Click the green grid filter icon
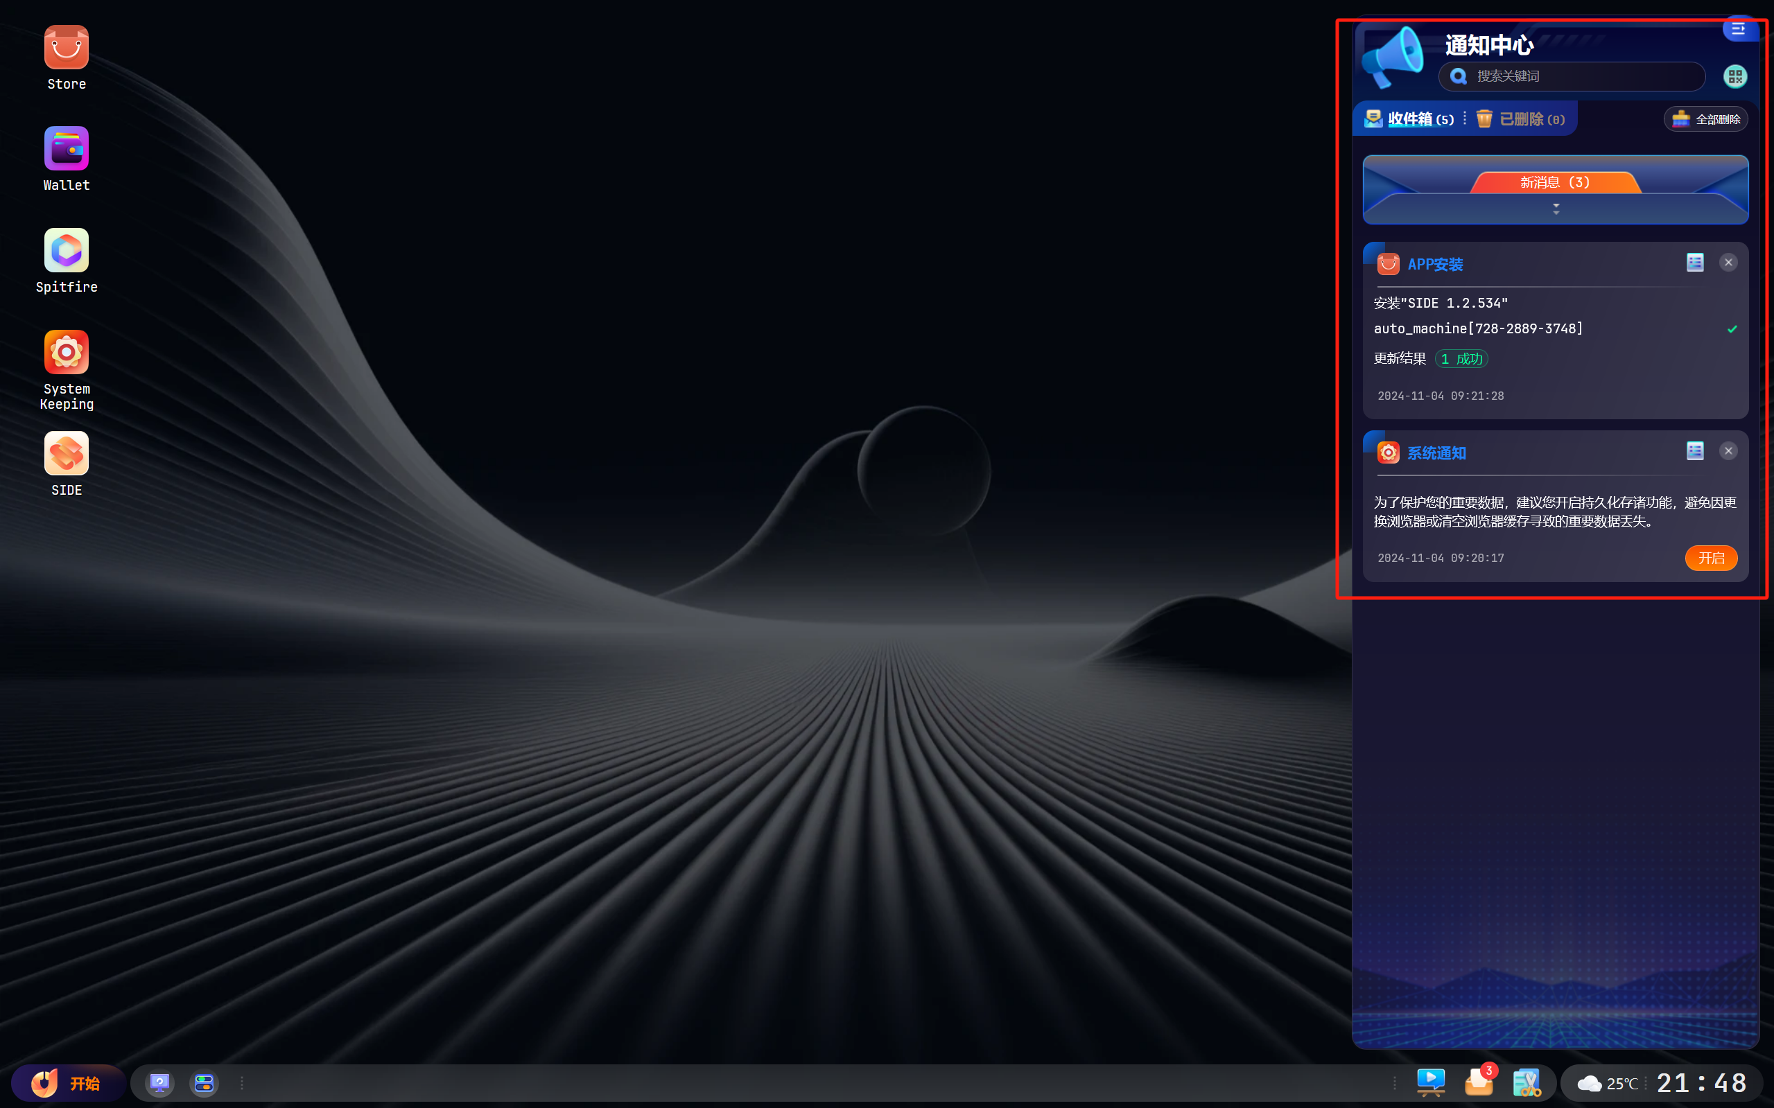Viewport: 1774px width, 1108px height. click(x=1734, y=76)
